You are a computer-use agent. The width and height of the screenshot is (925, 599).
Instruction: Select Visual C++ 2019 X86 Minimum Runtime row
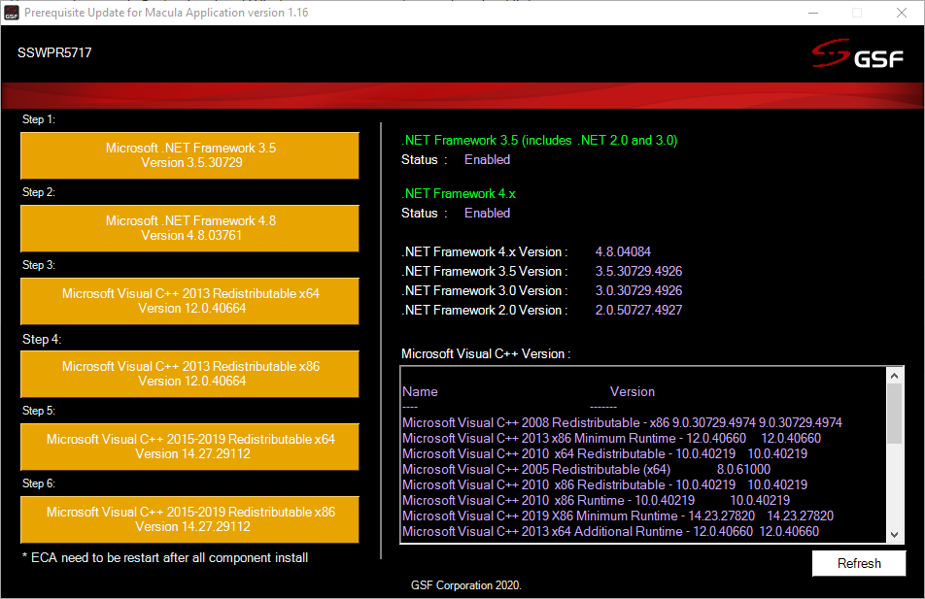618,516
